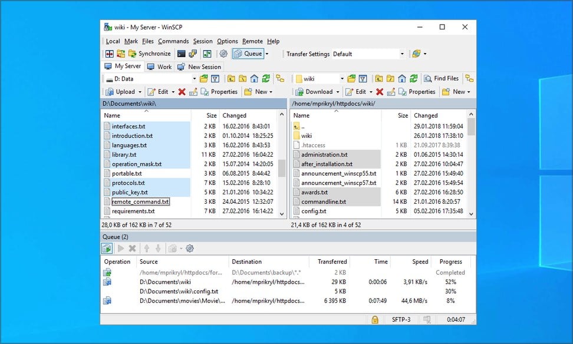Click the queue settings gear icon
The height and width of the screenshot is (344, 573).
point(190,249)
